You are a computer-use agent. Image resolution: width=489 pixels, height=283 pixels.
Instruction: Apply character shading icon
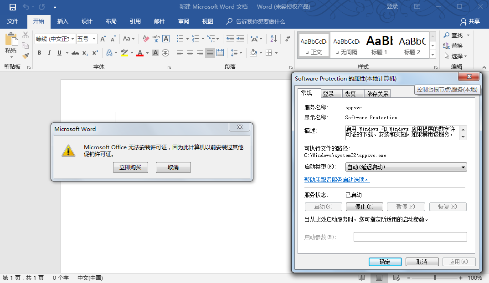155,53
